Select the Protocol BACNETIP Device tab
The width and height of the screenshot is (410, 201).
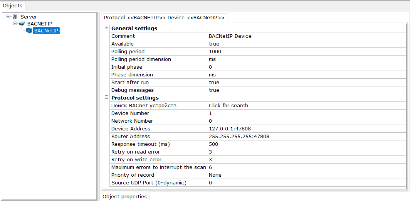tap(164, 18)
